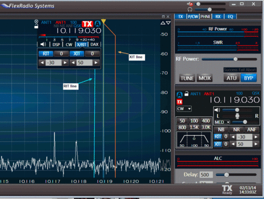
Task: Adjust the CW Delay slider
Action: [236, 175]
